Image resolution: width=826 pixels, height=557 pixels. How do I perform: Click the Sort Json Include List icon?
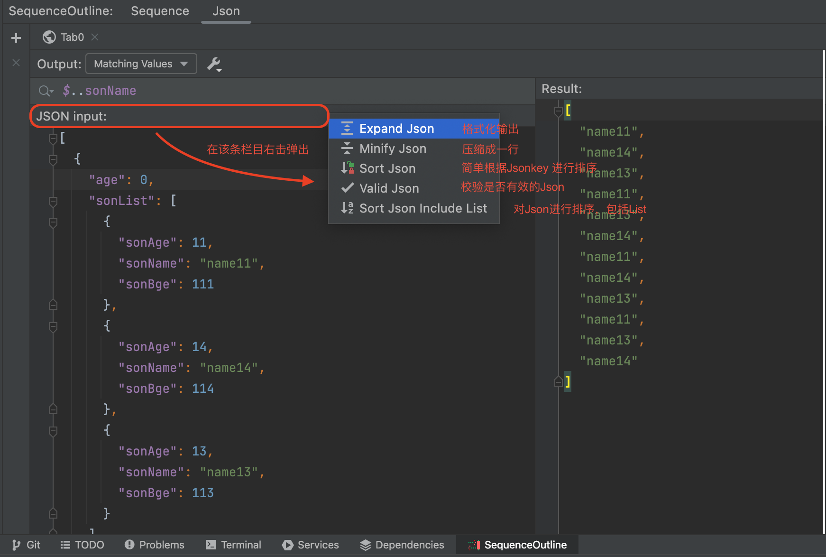[347, 208]
